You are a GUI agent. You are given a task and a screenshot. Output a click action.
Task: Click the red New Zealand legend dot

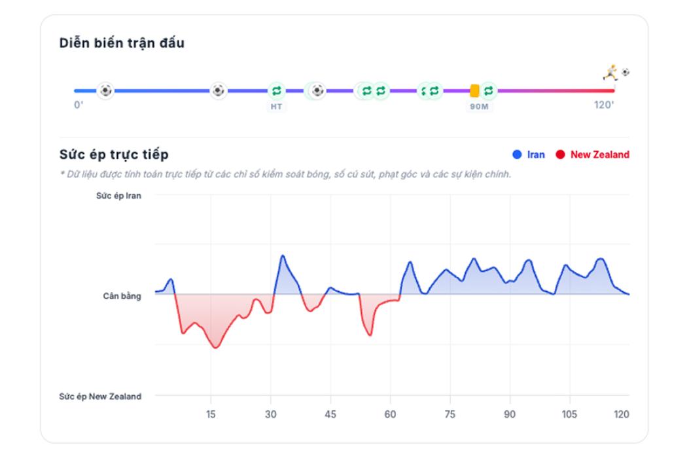(x=560, y=154)
